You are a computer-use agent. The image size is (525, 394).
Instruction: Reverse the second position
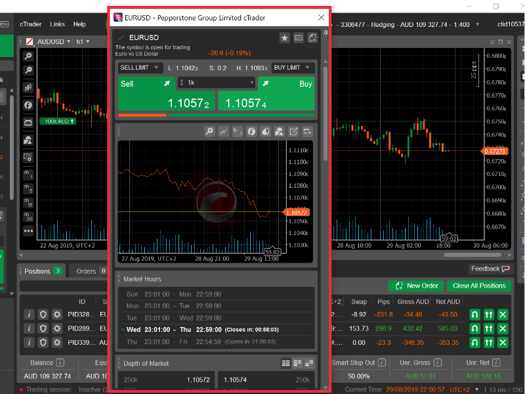tap(474, 328)
